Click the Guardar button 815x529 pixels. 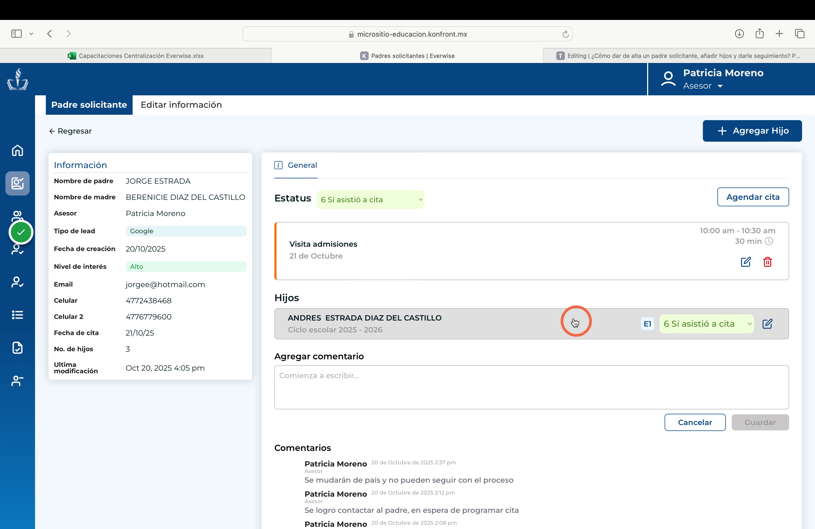coord(760,422)
